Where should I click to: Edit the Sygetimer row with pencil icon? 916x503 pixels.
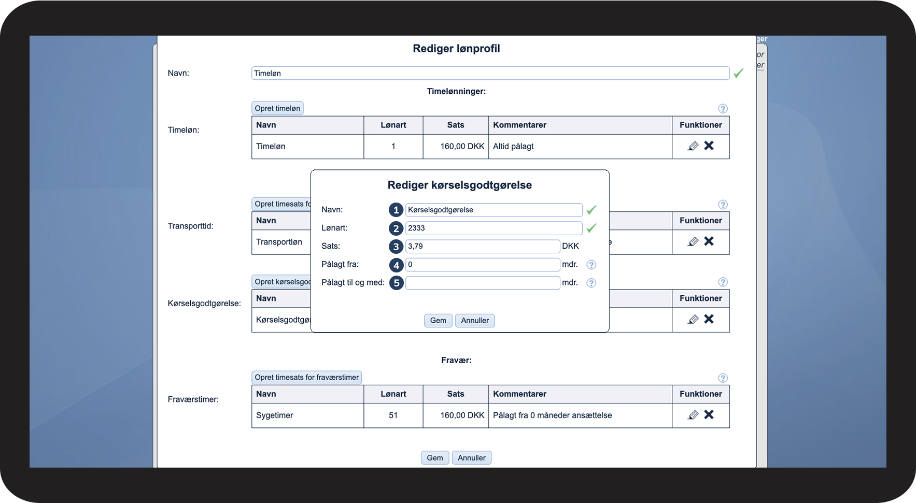(x=693, y=415)
